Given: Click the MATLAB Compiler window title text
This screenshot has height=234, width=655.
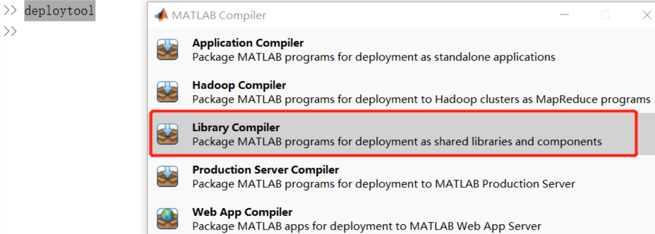Looking at the screenshot, I should click(219, 15).
